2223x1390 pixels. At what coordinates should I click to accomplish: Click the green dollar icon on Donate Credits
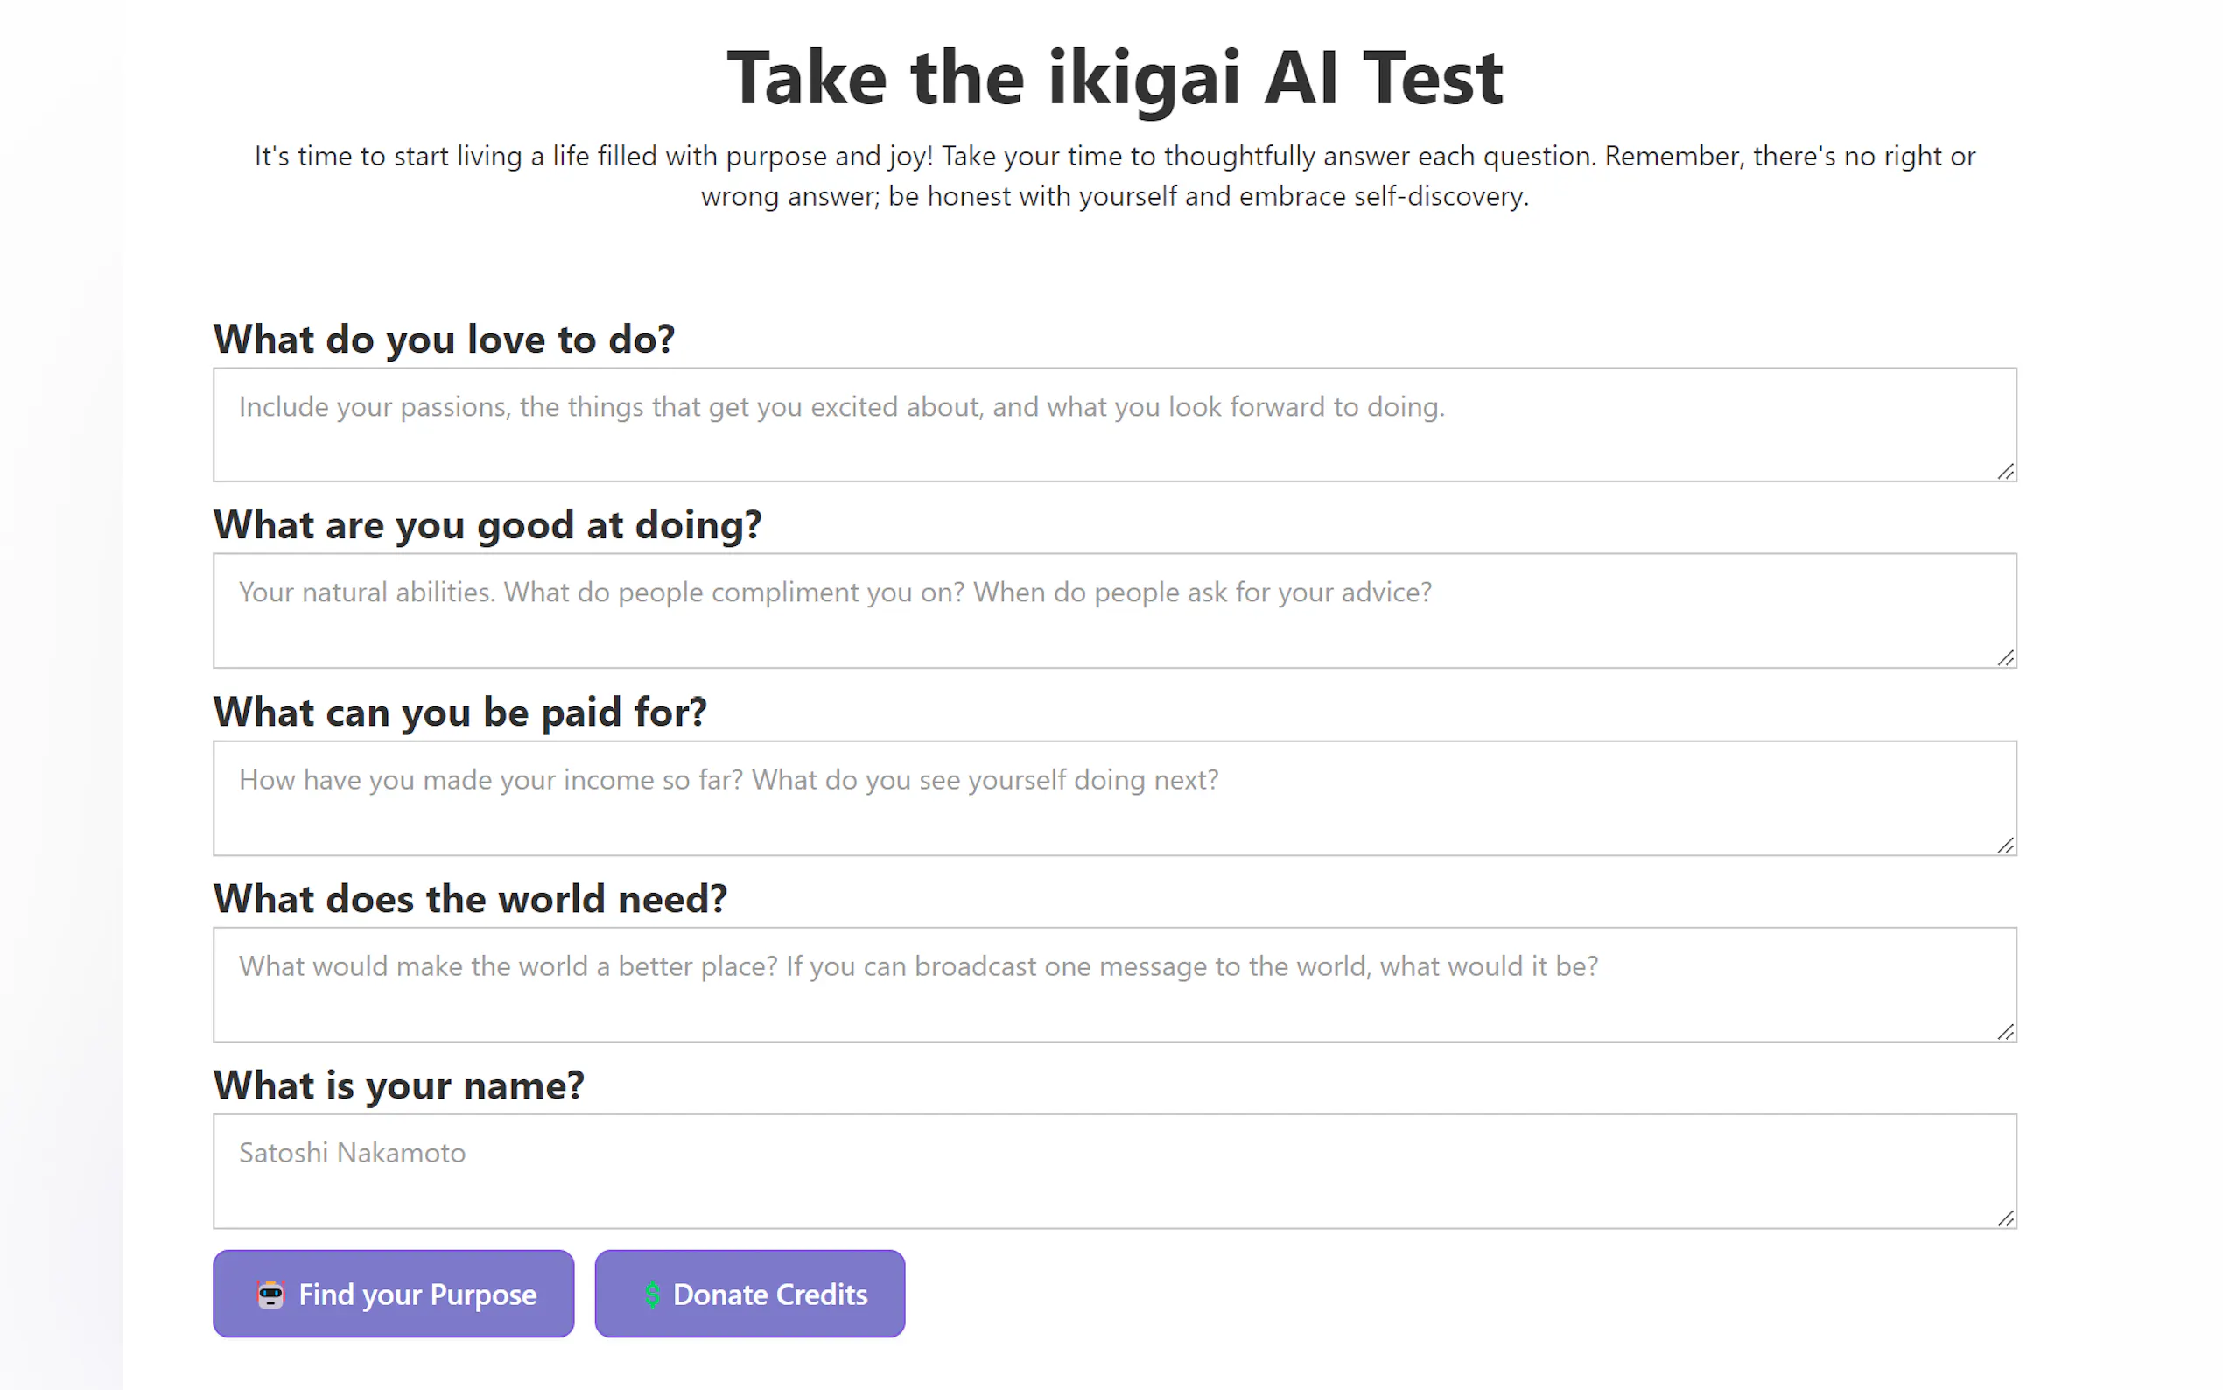[x=651, y=1295]
